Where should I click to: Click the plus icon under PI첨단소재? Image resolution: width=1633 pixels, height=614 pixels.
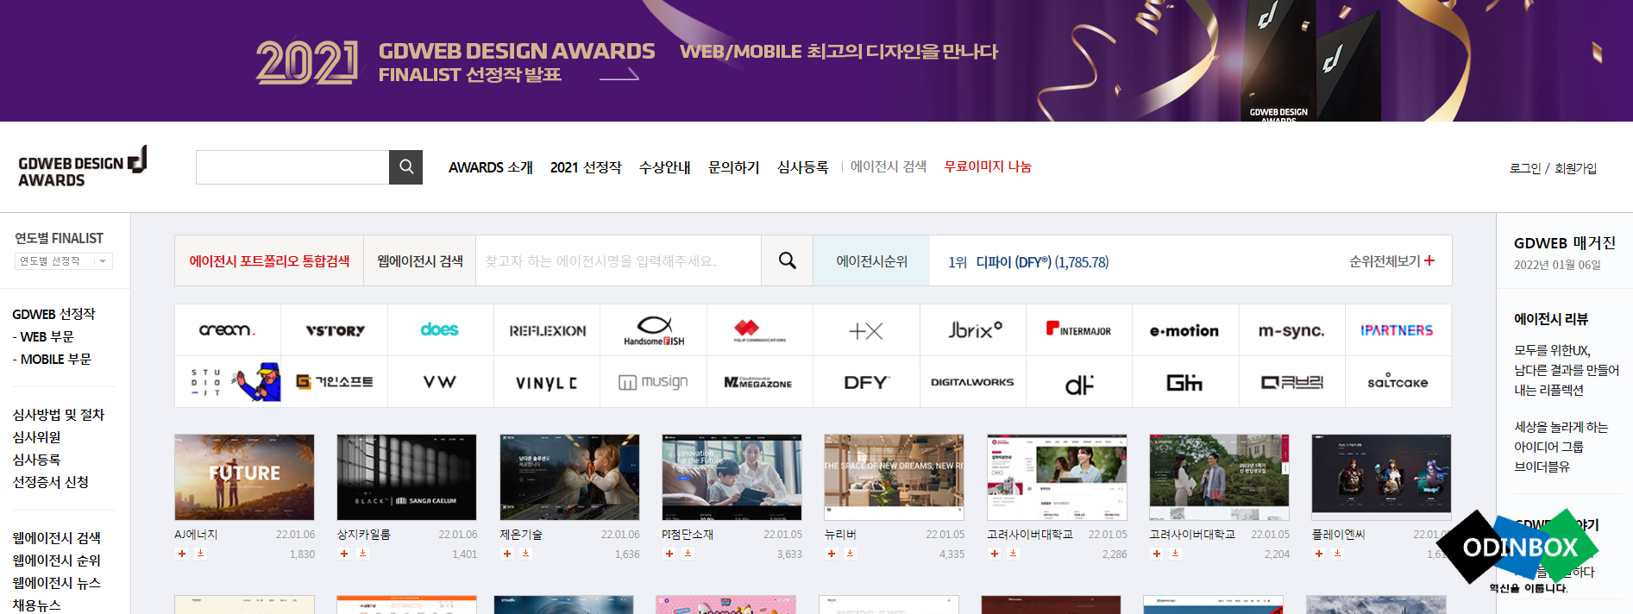coord(669,554)
